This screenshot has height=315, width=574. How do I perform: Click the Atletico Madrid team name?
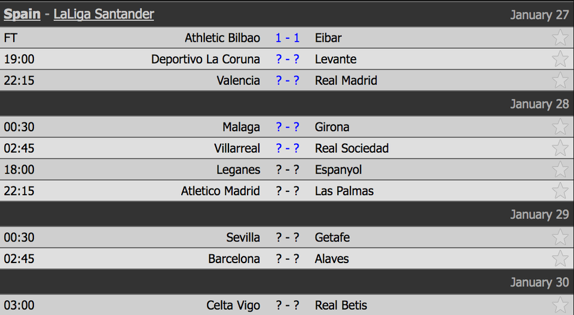pyautogui.click(x=221, y=192)
